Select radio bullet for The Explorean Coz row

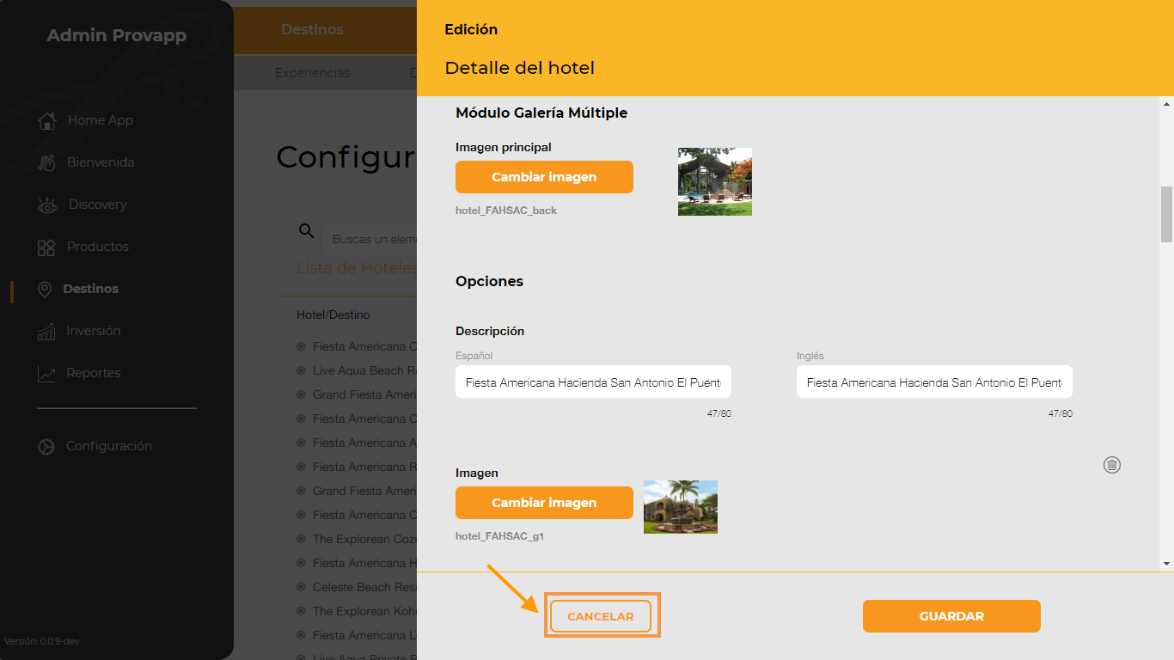[301, 539]
